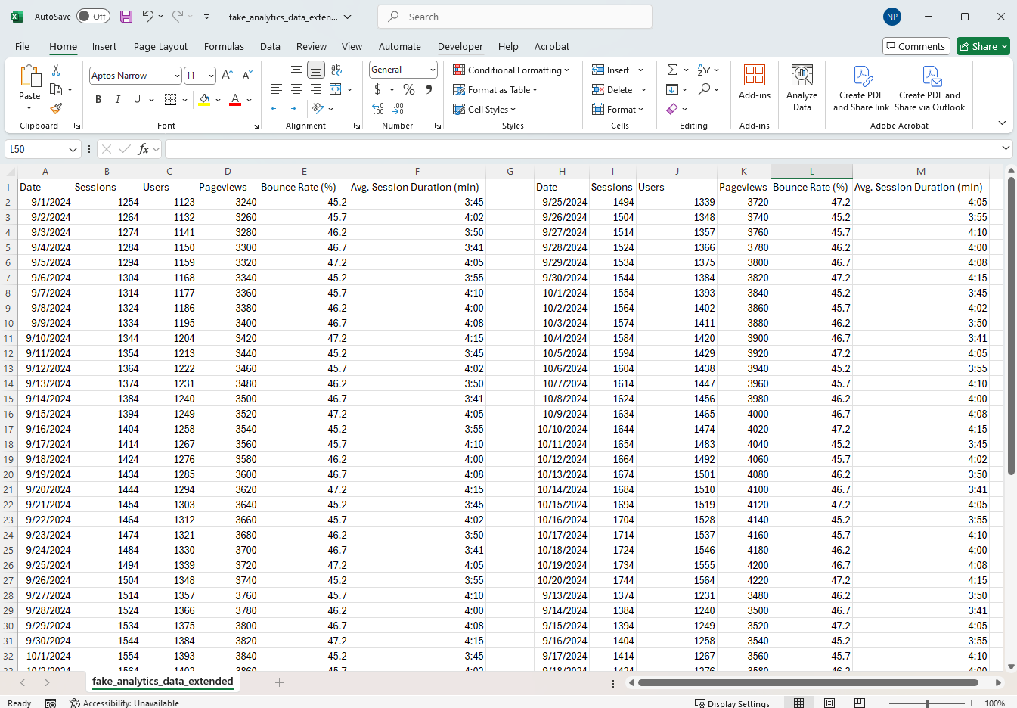The image size is (1017, 708).
Task: Click the Share button
Action: point(982,46)
